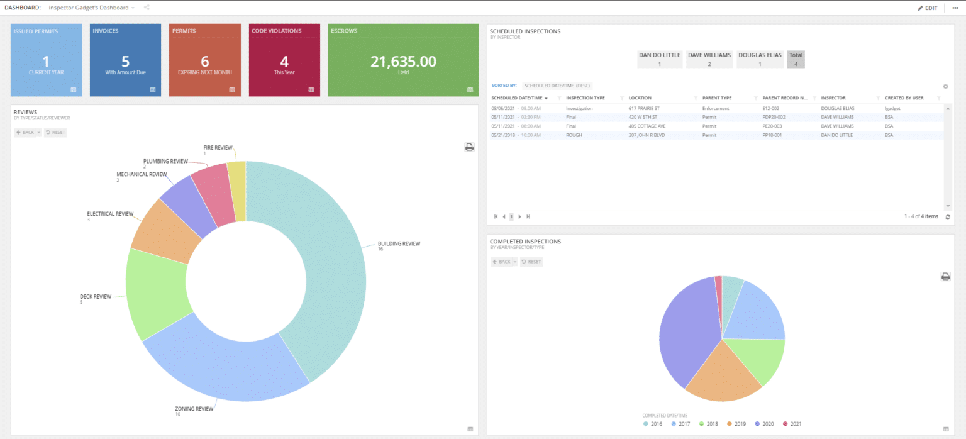Click BACK in Completed Inspections panel
This screenshot has width=966, height=439.
502,262
